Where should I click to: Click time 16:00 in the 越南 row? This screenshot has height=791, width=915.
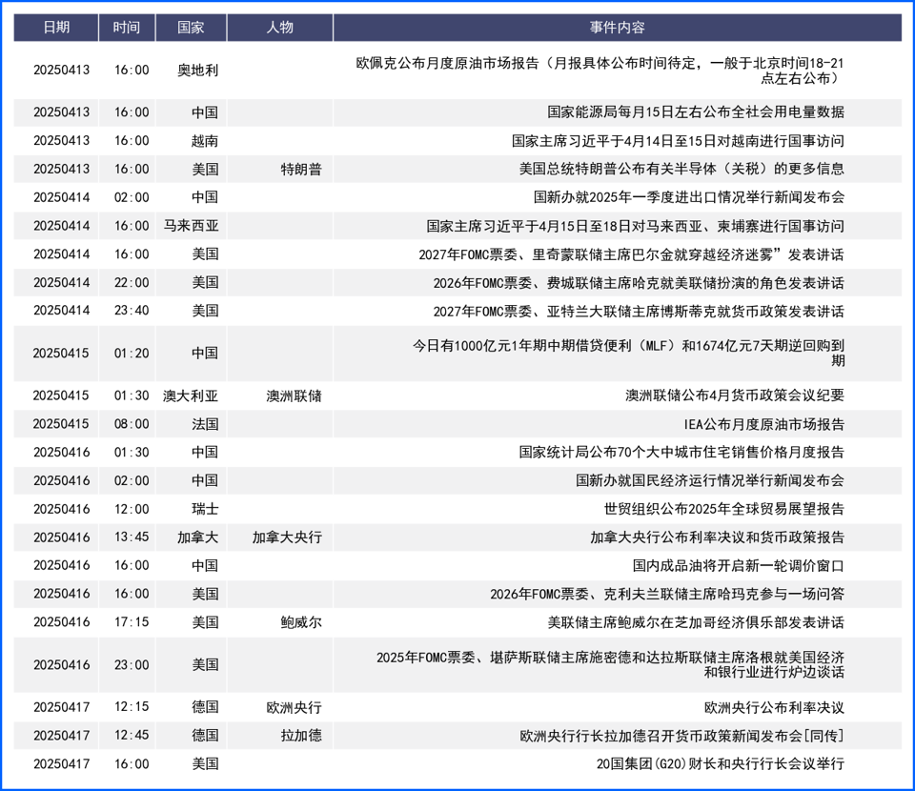coord(132,141)
